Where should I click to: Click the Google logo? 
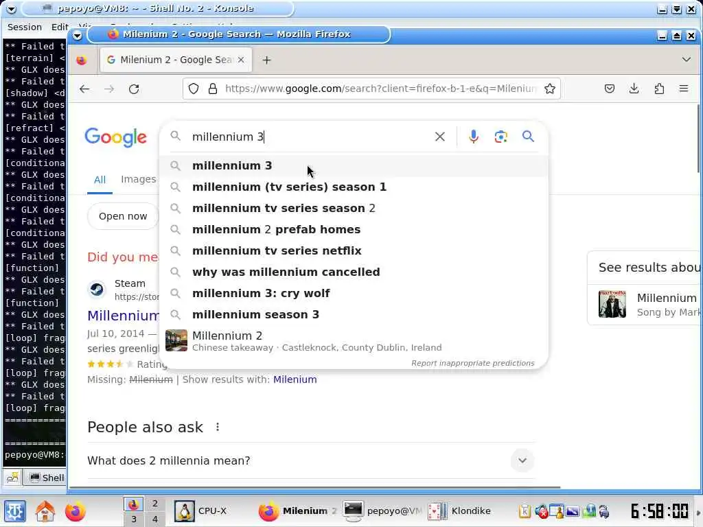[115, 137]
